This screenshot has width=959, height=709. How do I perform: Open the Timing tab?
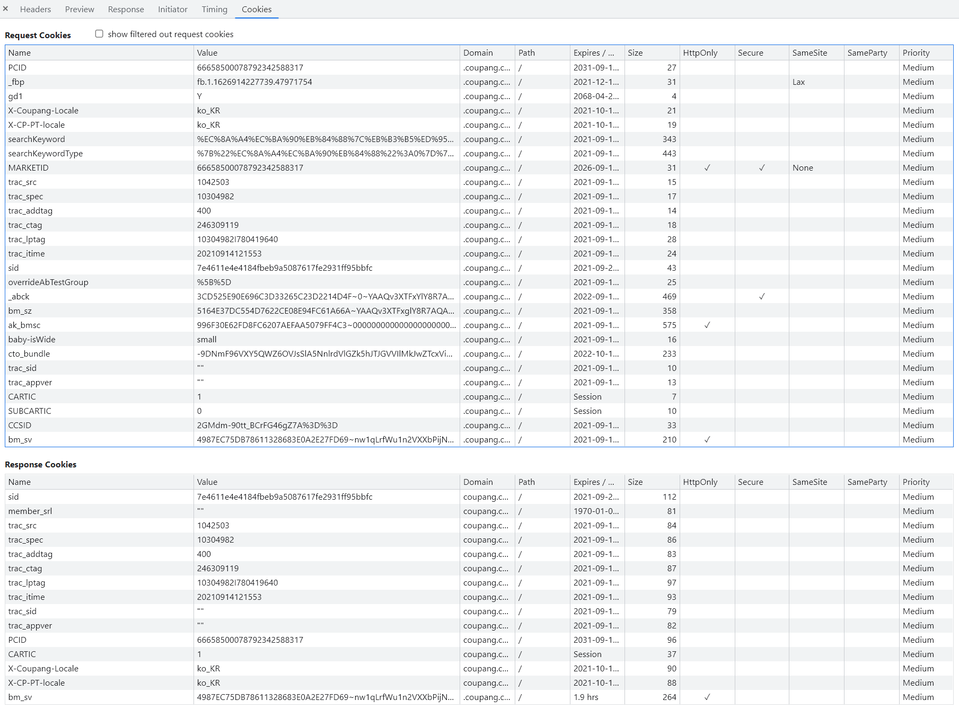pyautogui.click(x=214, y=9)
